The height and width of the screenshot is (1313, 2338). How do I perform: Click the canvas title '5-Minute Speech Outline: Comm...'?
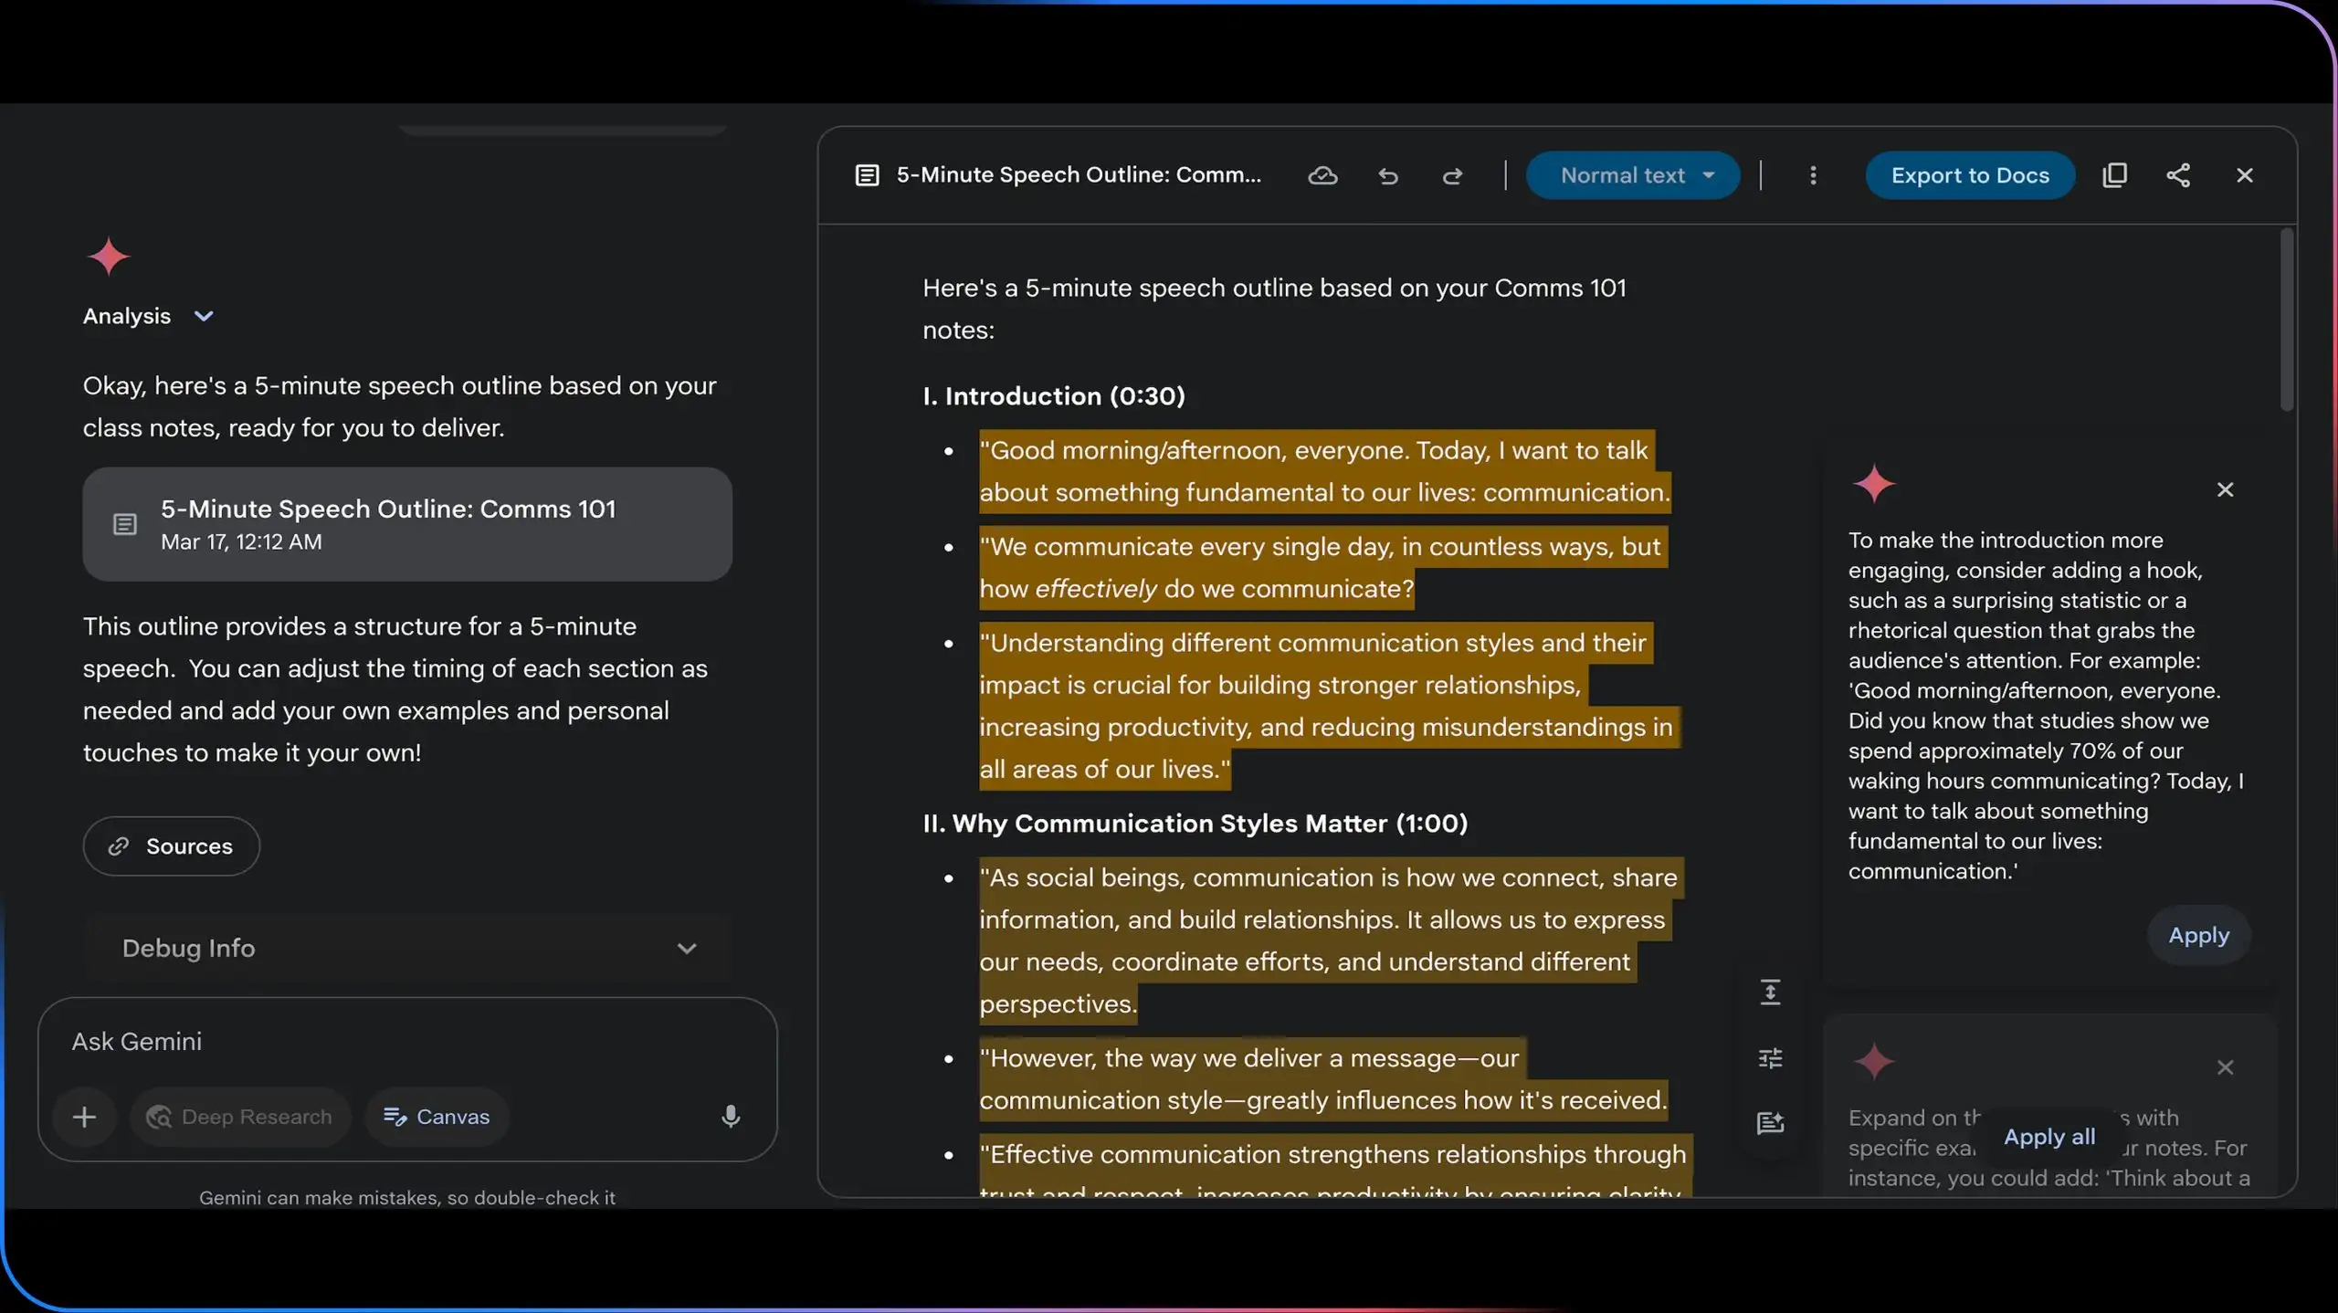coord(1079,175)
